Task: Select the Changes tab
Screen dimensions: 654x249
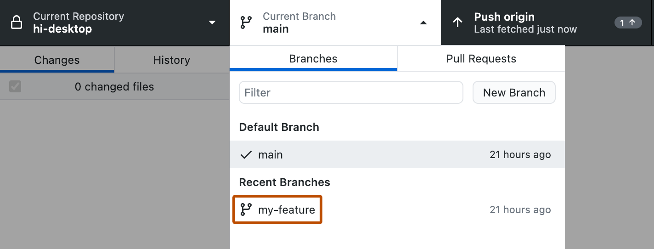Action: (57, 60)
